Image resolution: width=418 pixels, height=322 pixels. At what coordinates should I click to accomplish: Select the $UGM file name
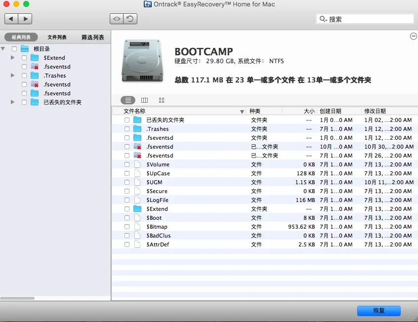point(154,182)
